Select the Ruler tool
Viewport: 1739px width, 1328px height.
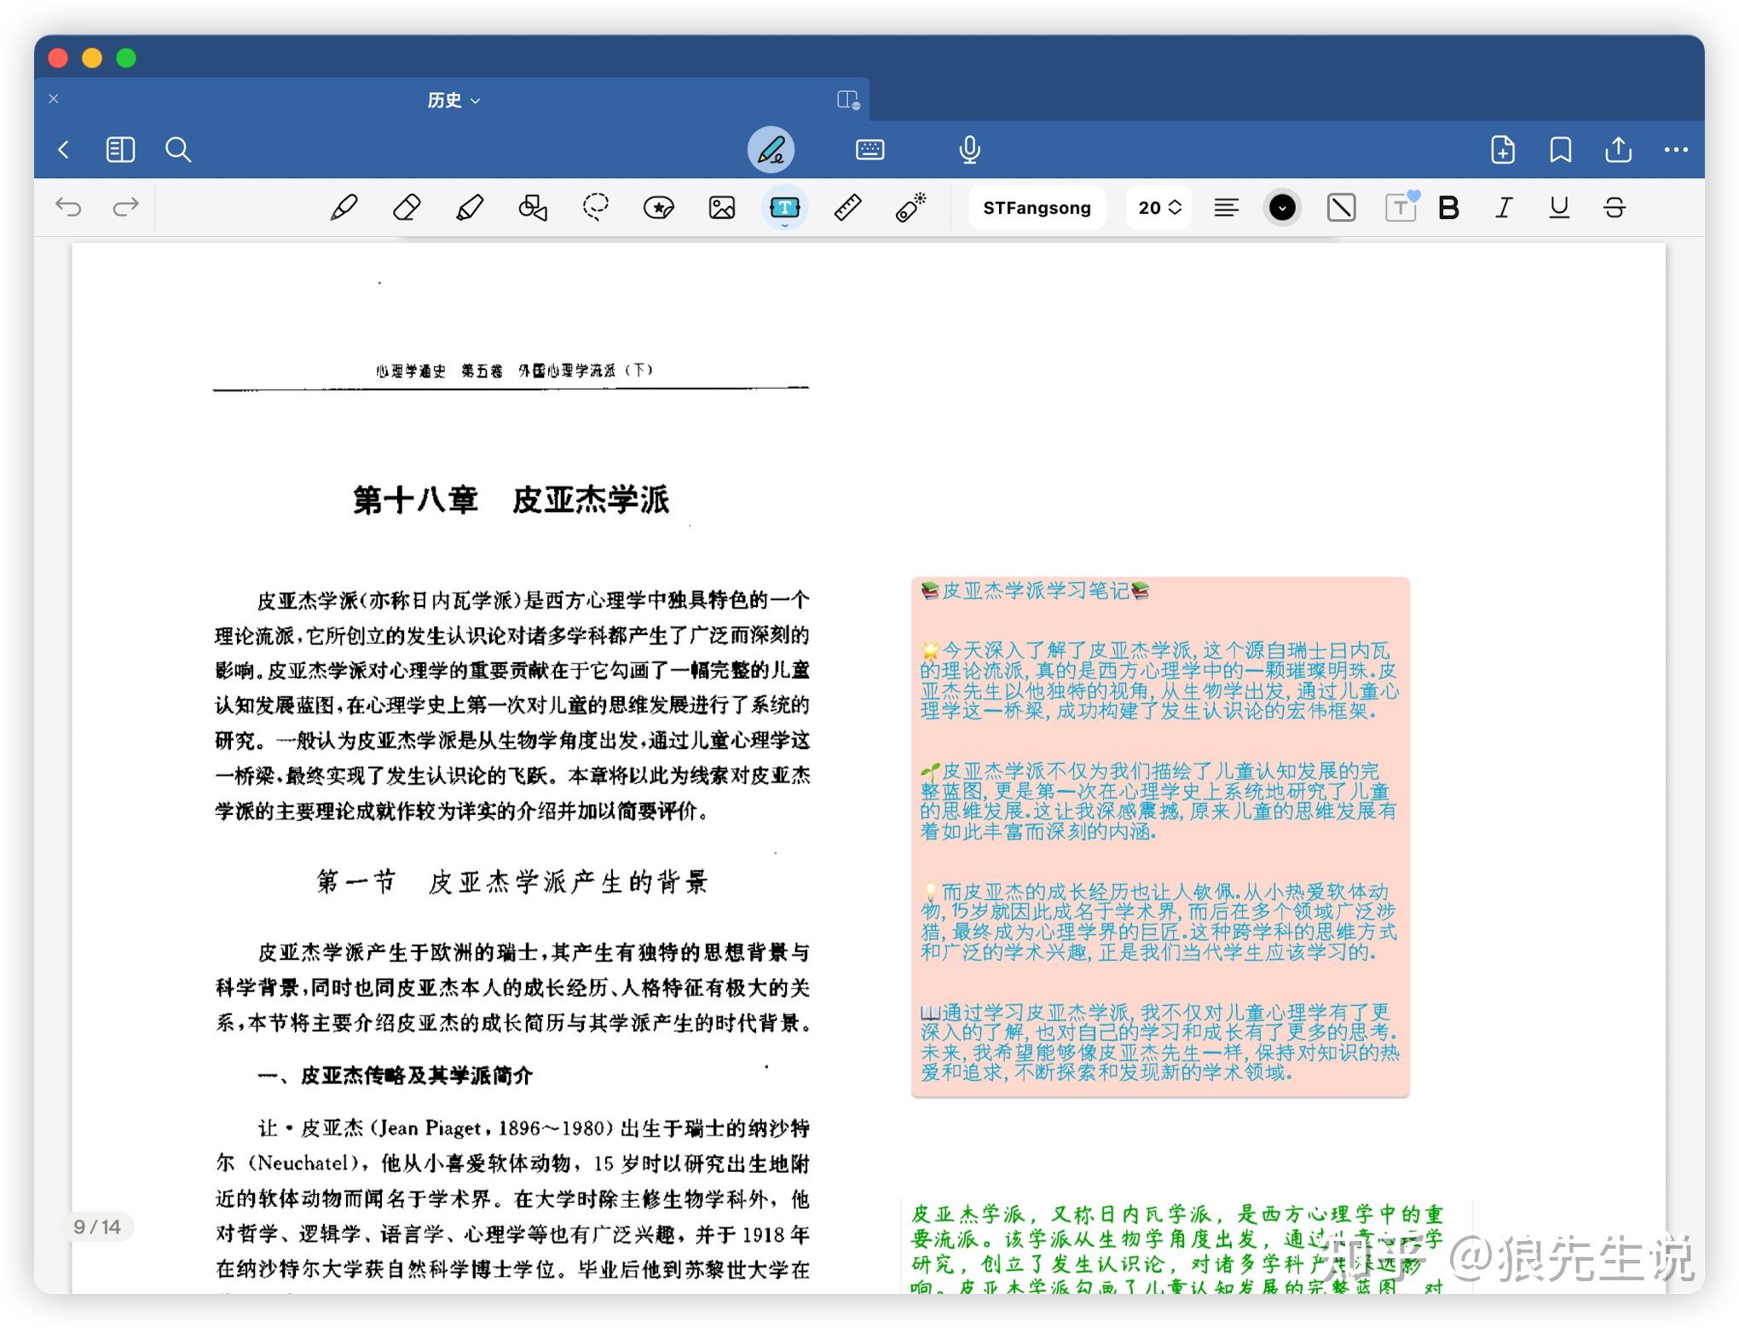pyautogui.click(x=847, y=207)
